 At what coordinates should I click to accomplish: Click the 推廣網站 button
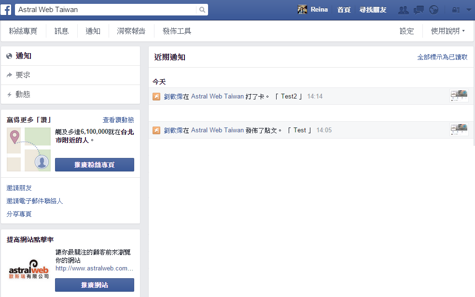tap(95, 285)
